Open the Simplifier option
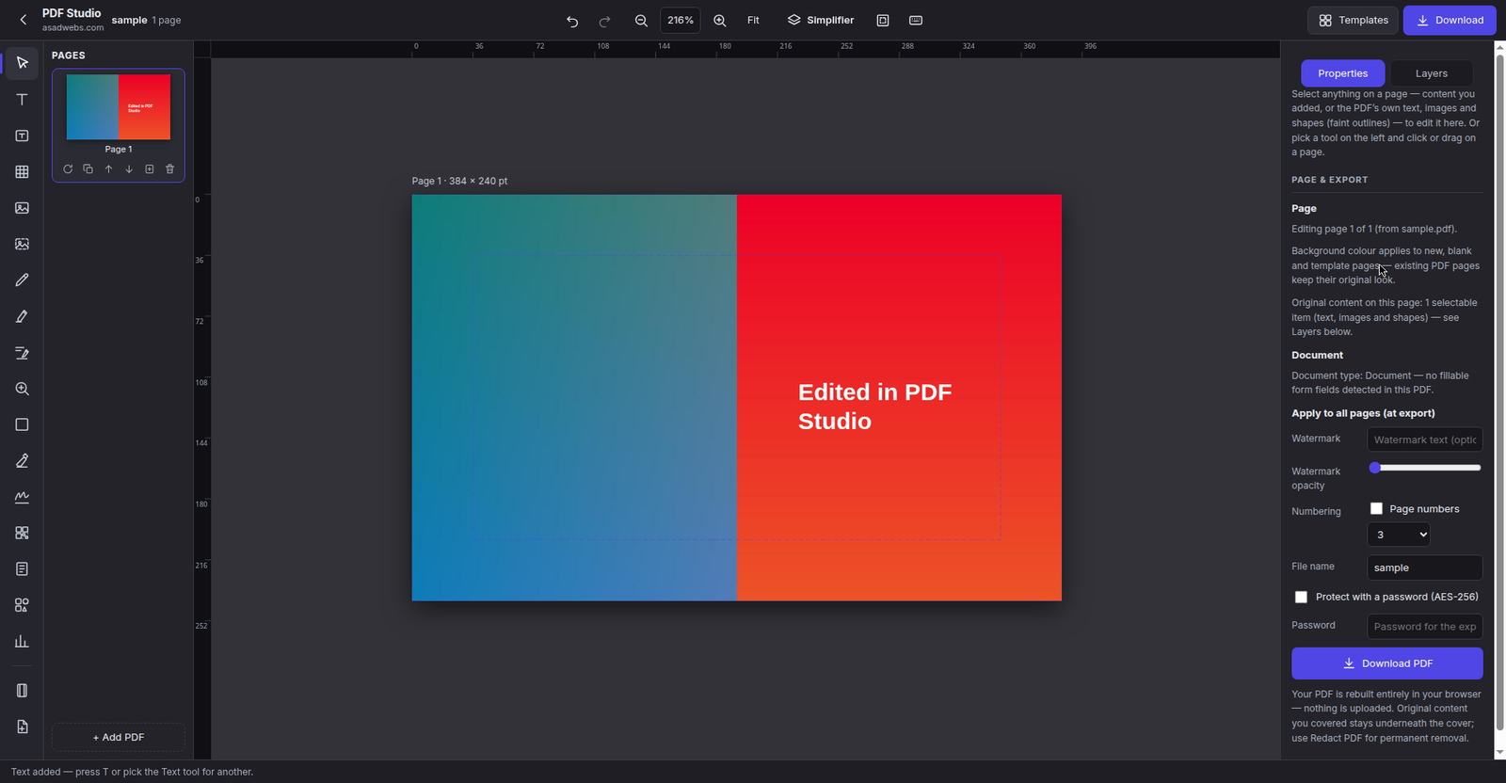Image resolution: width=1506 pixels, height=783 pixels. (x=821, y=21)
